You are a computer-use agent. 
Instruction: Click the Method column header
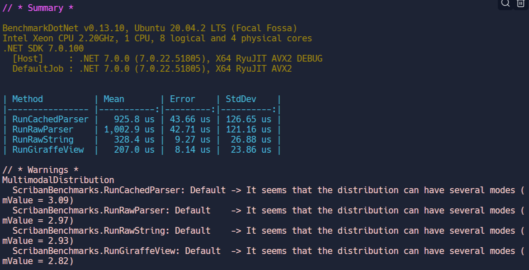(x=28, y=99)
